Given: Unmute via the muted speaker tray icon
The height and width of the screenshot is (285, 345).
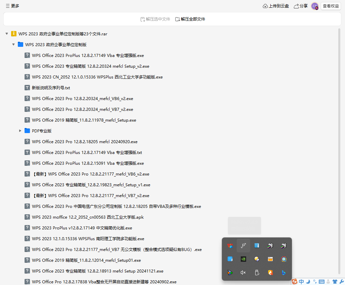Looking at the screenshot, I should pos(243,273).
